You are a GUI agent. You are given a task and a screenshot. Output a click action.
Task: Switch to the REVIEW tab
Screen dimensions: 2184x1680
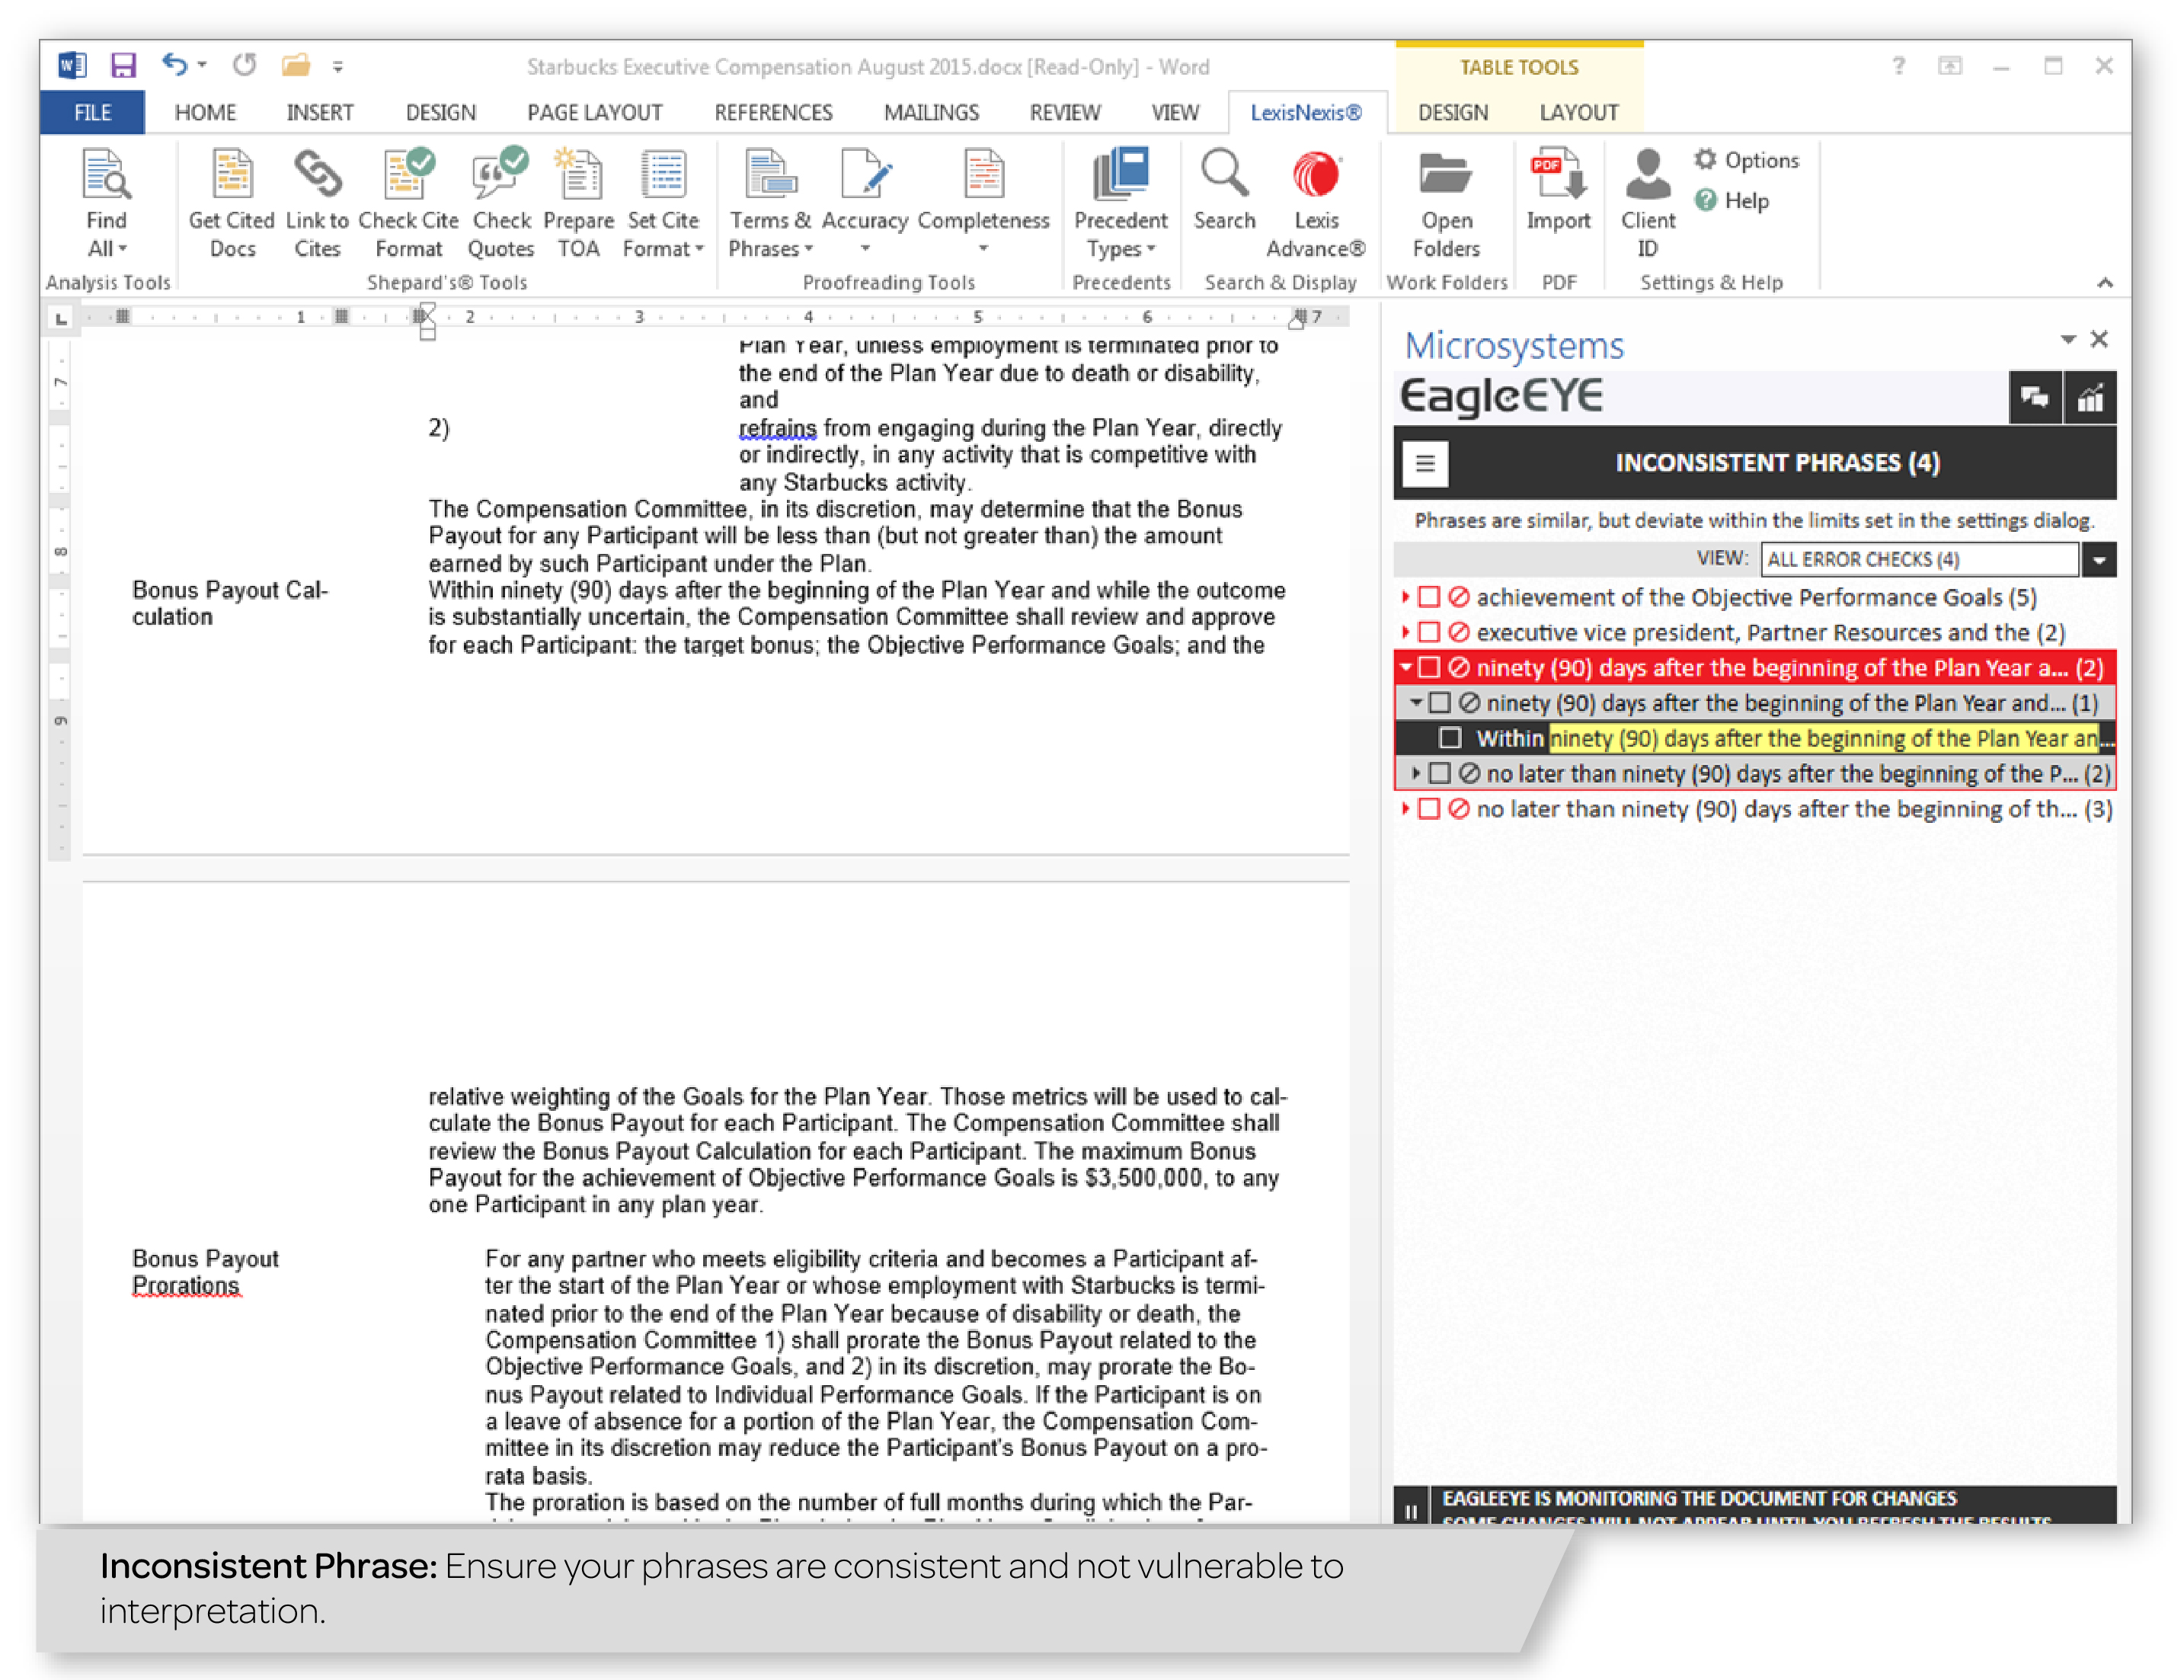tap(1064, 112)
